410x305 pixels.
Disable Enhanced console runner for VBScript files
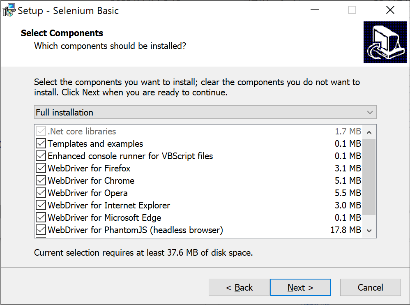(x=40, y=156)
